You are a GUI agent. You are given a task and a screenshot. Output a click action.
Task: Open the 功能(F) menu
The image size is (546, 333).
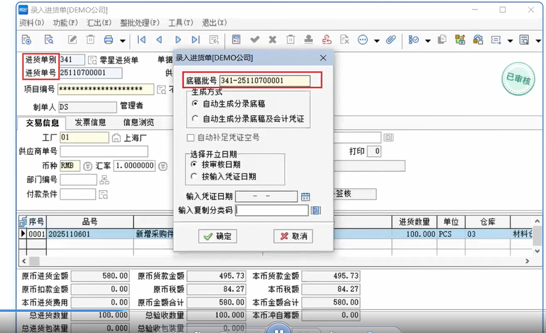pos(65,22)
